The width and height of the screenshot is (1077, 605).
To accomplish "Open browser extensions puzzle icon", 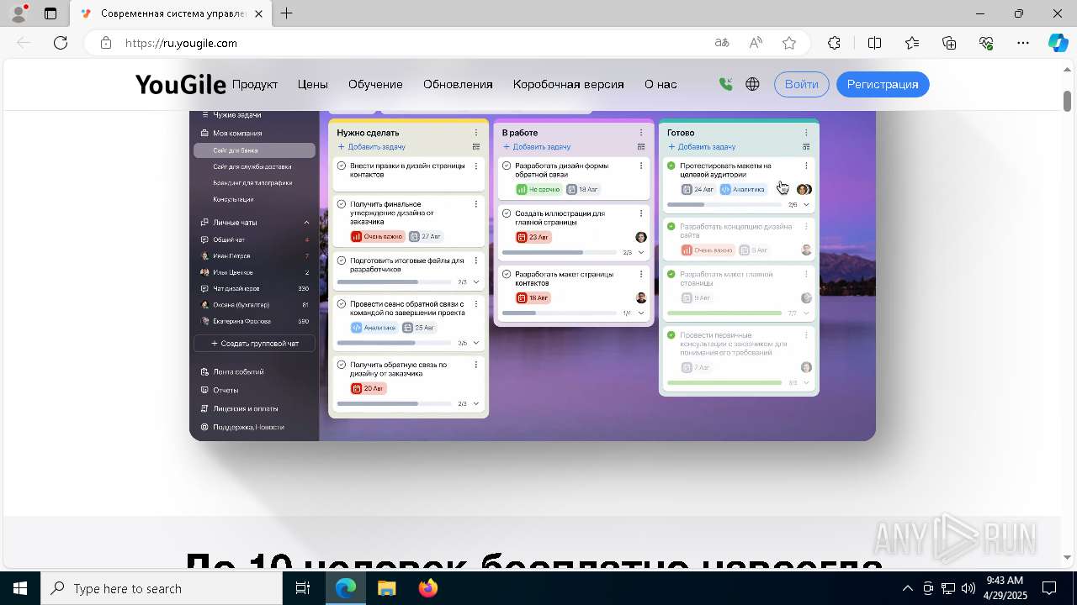I will 834,43.
